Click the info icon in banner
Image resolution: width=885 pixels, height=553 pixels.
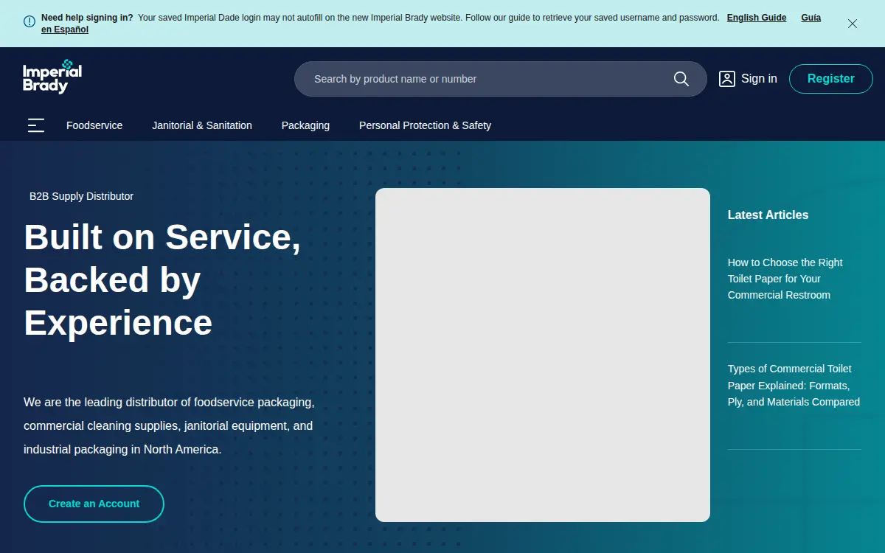coord(29,21)
